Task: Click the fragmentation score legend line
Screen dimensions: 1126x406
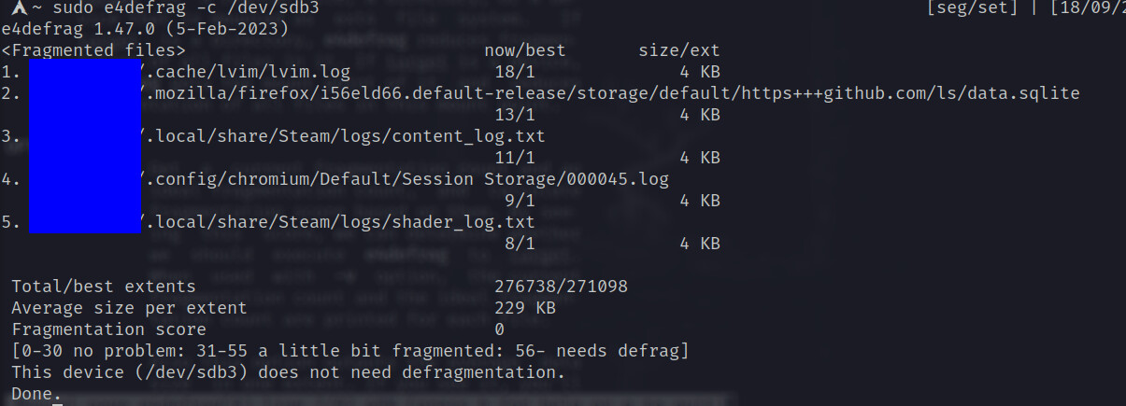Action: pos(349,351)
